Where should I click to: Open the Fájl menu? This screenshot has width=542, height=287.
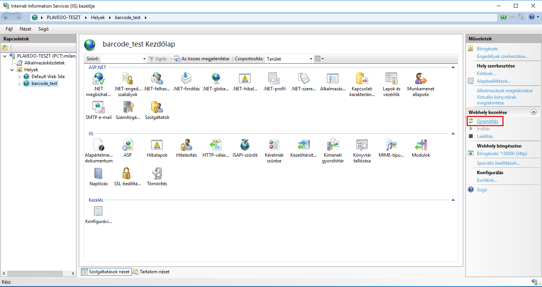tap(9, 29)
